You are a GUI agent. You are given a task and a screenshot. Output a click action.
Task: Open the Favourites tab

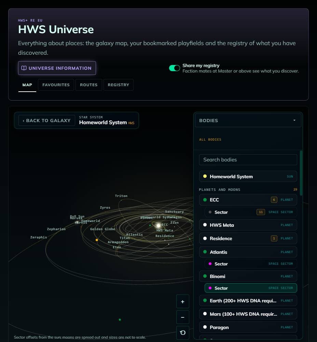point(56,85)
